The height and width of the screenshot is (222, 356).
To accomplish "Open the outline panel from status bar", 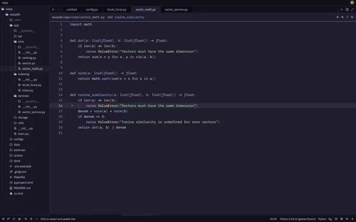I will [14, 219].
